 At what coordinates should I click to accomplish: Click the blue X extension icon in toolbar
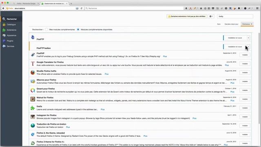[230, 8]
